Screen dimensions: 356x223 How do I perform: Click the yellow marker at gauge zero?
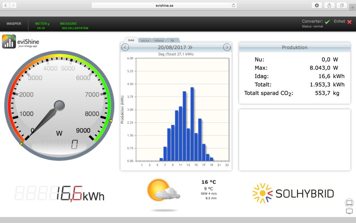21,143
